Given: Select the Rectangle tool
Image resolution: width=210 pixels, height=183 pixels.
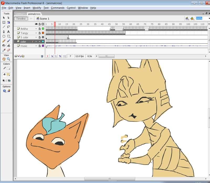Looking at the screenshot, I should 8,36.
